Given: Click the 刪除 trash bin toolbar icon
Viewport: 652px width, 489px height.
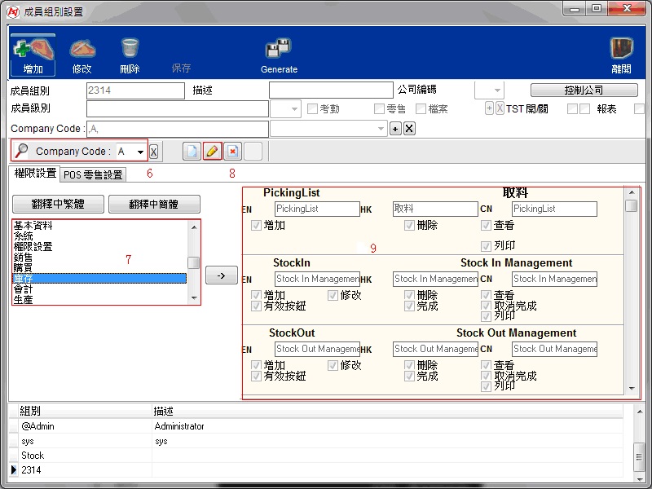Looking at the screenshot, I should tap(130, 48).
